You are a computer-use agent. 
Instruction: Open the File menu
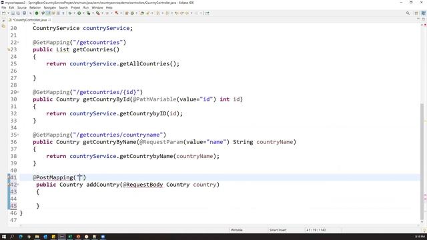[x=3, y=7]
